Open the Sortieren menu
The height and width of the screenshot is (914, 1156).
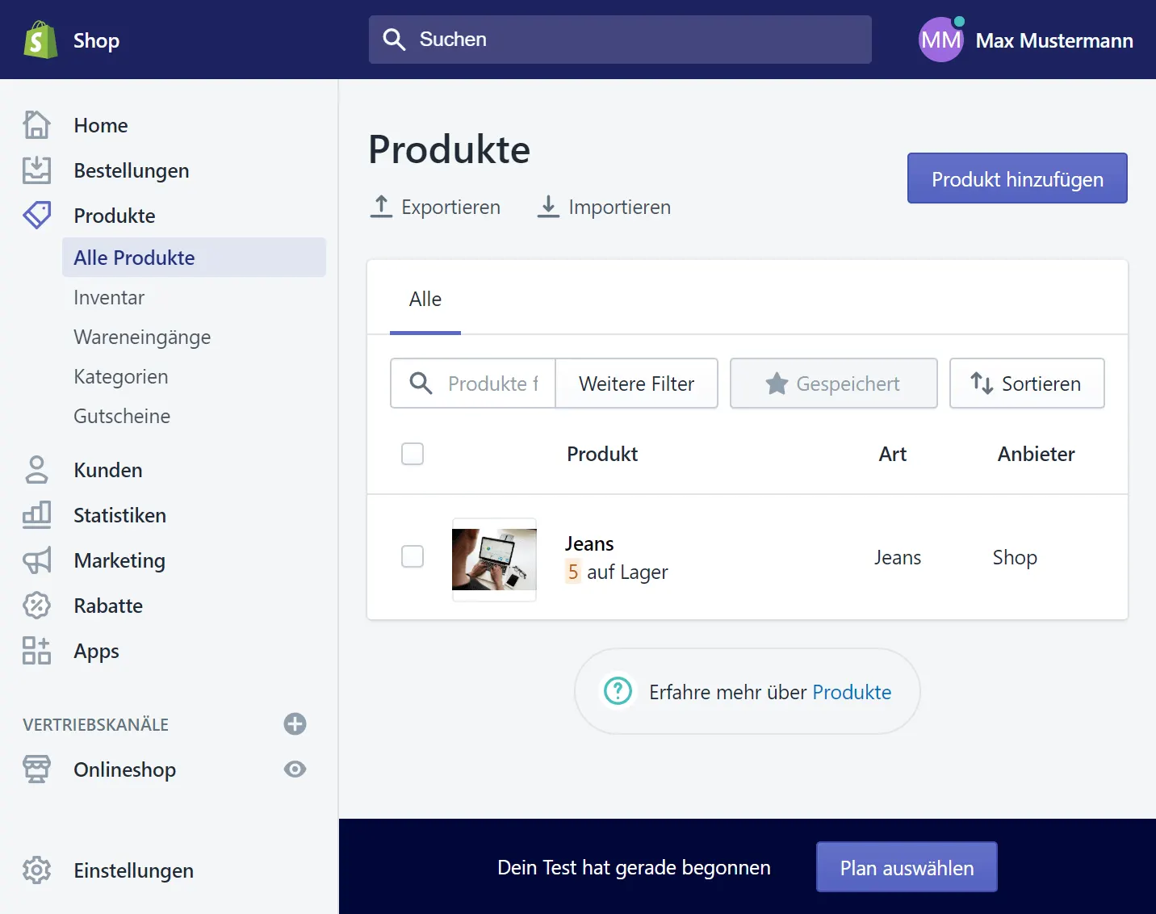click(x=1027, y=384)
